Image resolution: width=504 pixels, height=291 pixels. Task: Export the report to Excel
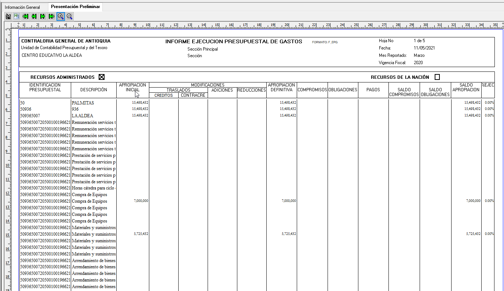coord(17,16)
